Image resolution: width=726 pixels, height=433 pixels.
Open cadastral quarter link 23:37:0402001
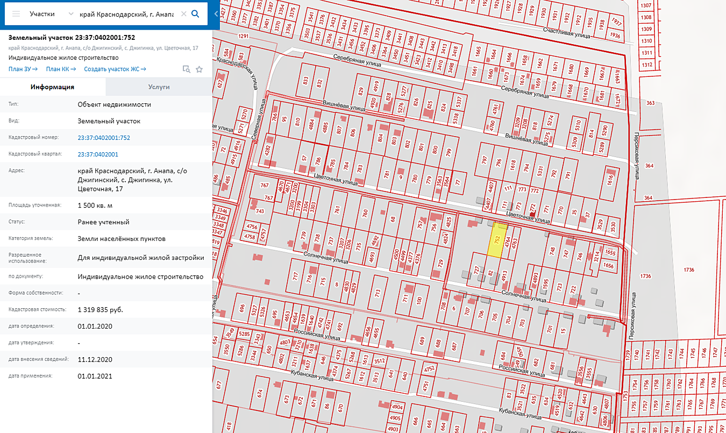coord(98,154)
